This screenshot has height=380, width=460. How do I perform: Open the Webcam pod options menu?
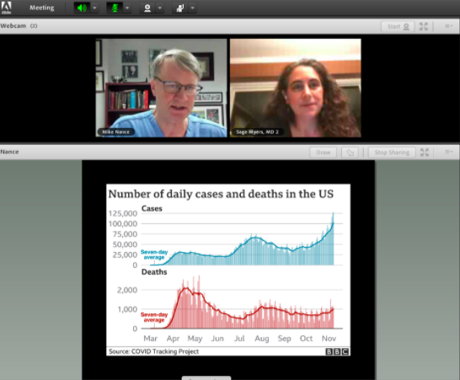pyautogui.click(x=448, y=26)
